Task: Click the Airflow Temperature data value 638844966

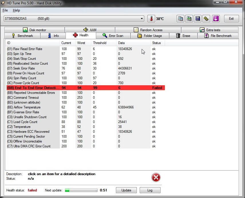Action: tap(126, 107)
